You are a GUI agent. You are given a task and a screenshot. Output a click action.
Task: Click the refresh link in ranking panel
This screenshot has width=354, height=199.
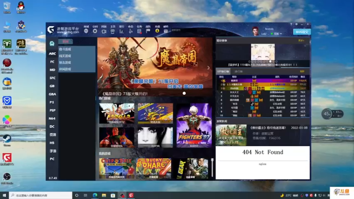[x=302, y=72]
